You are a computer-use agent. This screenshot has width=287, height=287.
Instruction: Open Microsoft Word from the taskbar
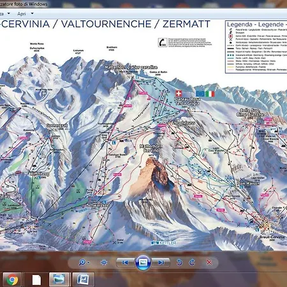[x=83, y=279]
